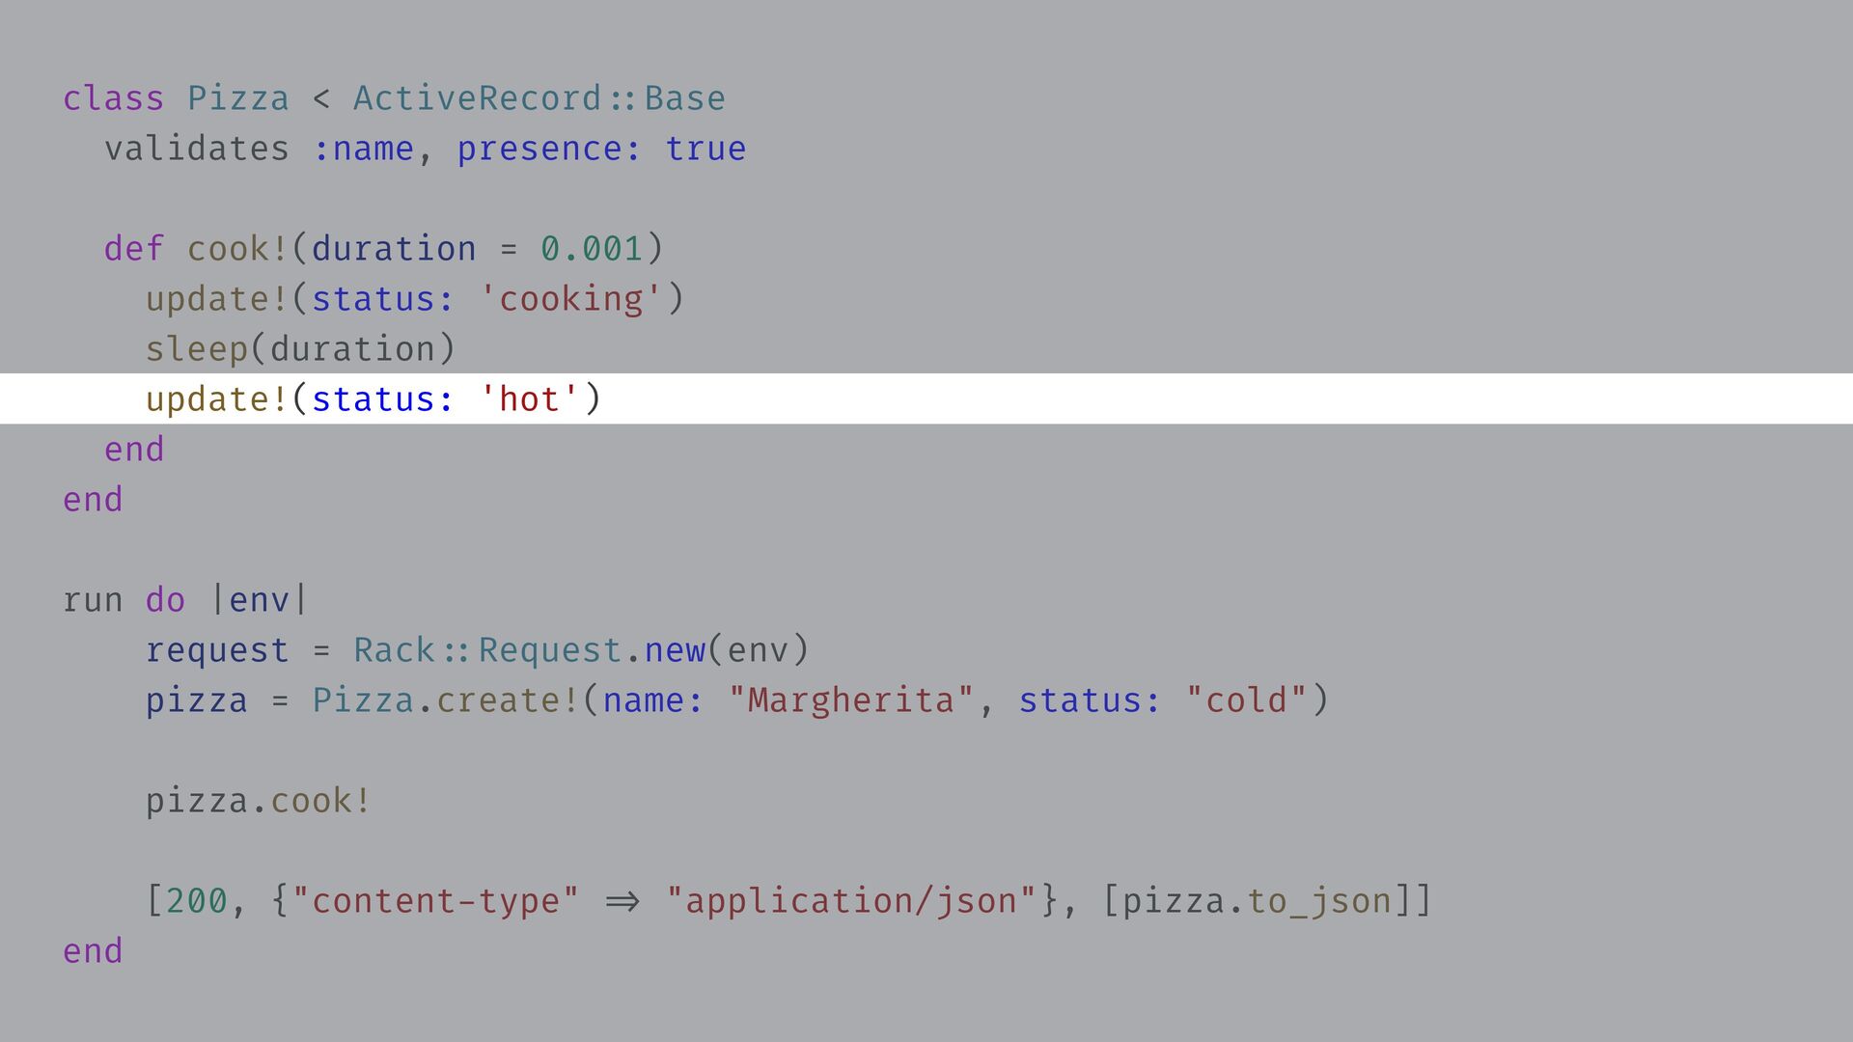
Task: Click the Pizza.create! method call
Action: (x=446, y=700)
